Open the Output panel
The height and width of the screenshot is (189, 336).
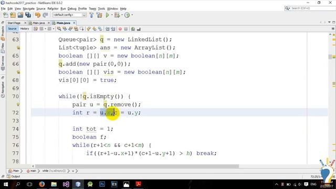[x=13, y=176]
